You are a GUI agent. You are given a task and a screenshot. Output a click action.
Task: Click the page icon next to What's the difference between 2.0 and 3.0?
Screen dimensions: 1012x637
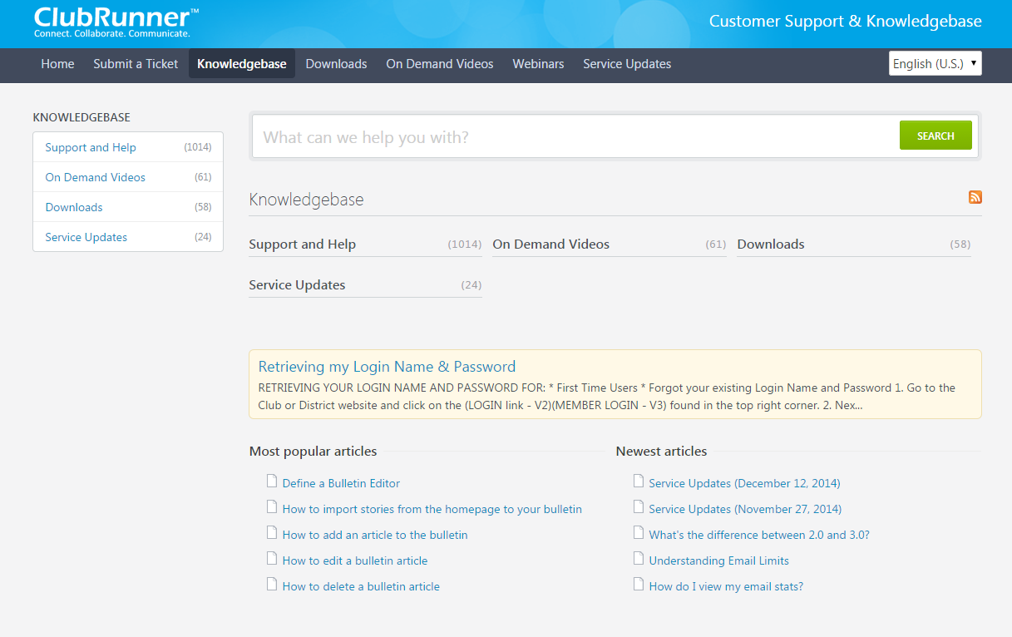coord(638,533)
